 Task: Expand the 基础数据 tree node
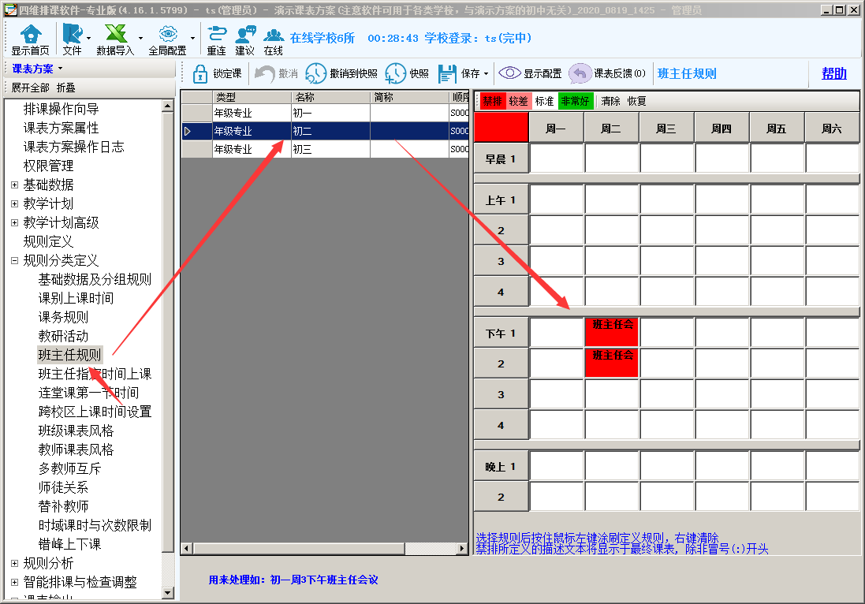(14, 185)
